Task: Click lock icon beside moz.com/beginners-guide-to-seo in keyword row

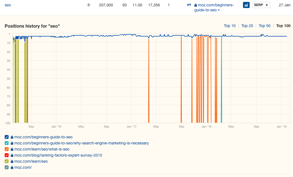Action: point(196,5)
